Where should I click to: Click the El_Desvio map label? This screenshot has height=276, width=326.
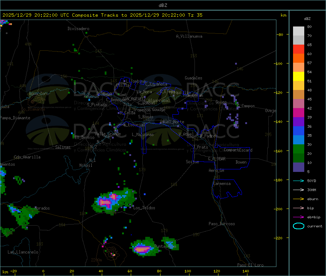(84, 137)
